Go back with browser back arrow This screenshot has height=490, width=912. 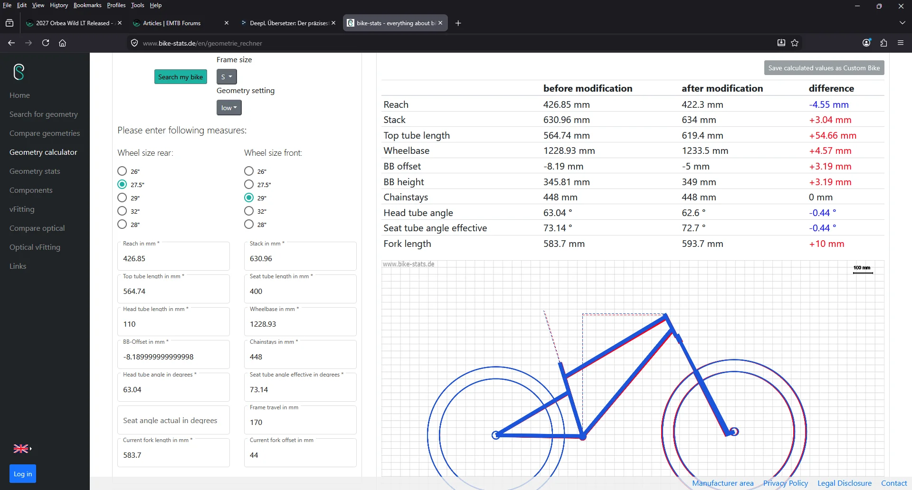[x=11, y=43]
